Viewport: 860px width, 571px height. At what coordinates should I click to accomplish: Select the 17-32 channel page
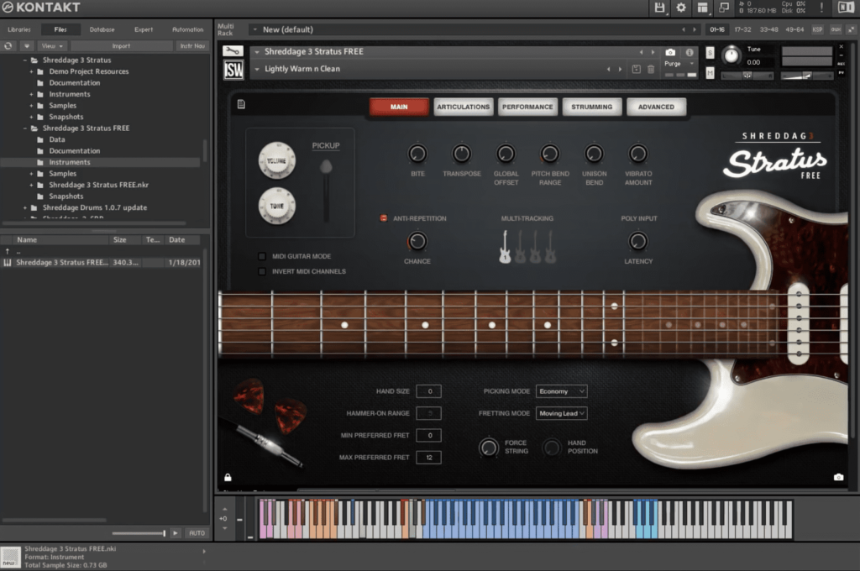tap(742, 29)
